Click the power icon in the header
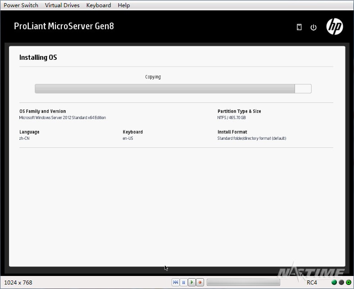Screen dimensions: 354x289 pyautogui.click(x=313, y=27)
